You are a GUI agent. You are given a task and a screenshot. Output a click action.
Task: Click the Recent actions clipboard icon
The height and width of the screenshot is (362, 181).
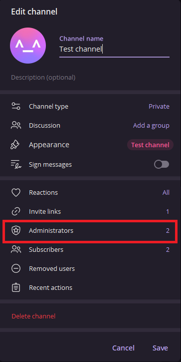click(16, 288)
